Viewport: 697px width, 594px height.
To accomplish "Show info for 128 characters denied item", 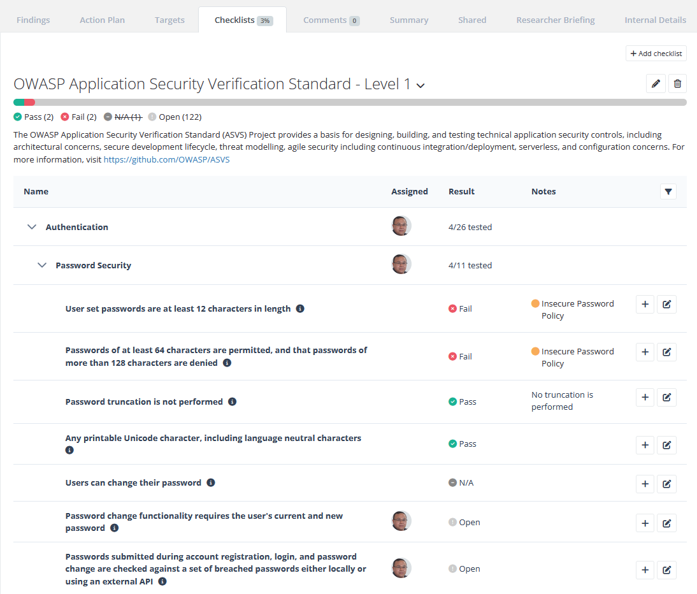I will 227,363.
